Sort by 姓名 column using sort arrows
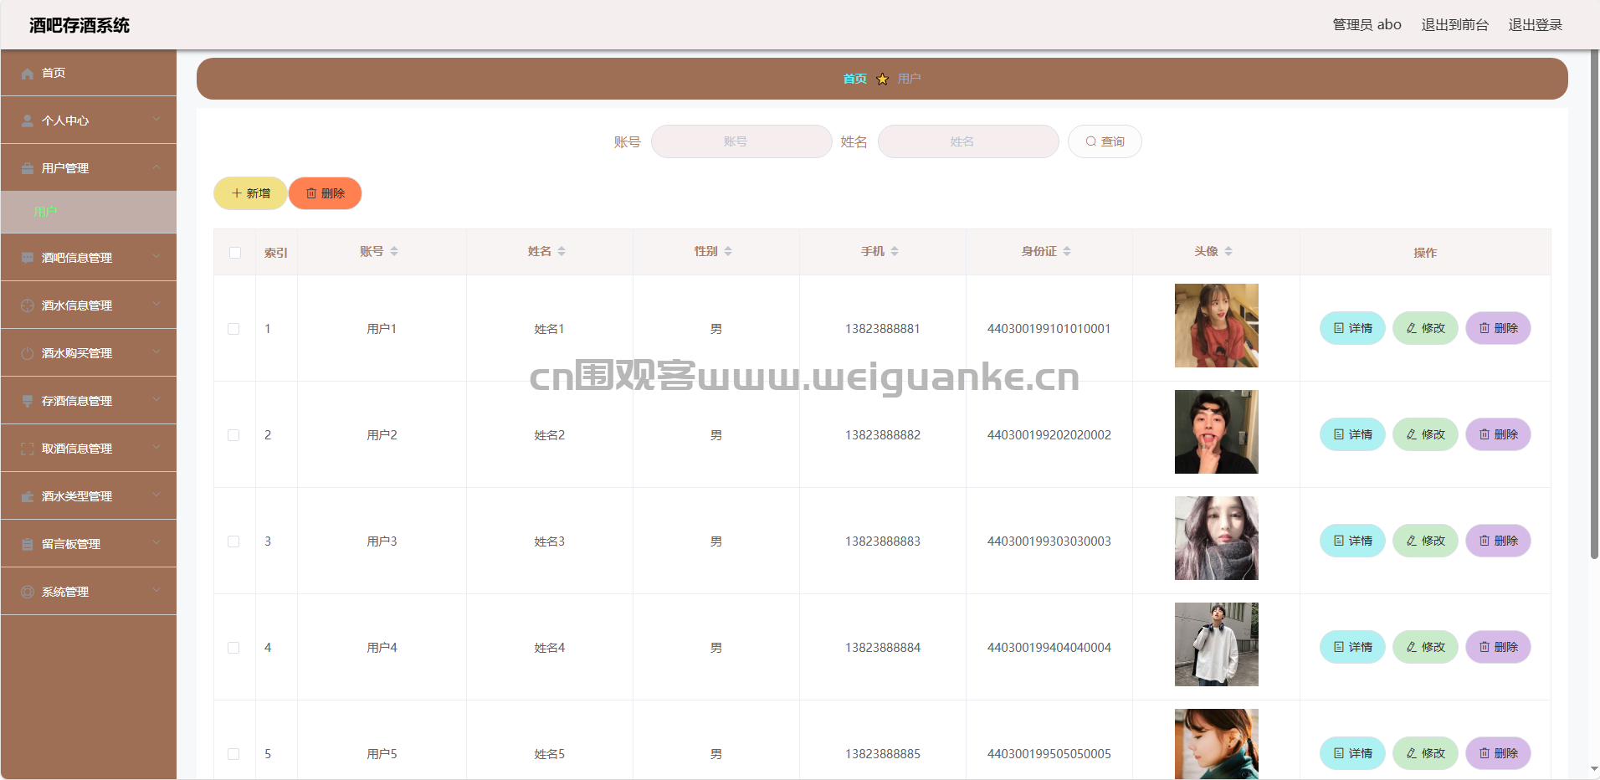This screenshot has width=1600, height=780. pos(562,252)
